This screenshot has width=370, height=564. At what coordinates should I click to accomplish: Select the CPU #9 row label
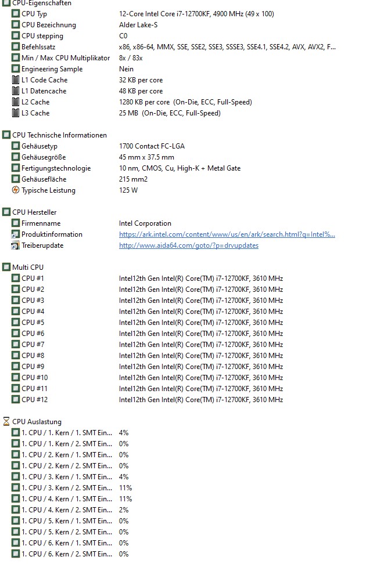point(33,366)
